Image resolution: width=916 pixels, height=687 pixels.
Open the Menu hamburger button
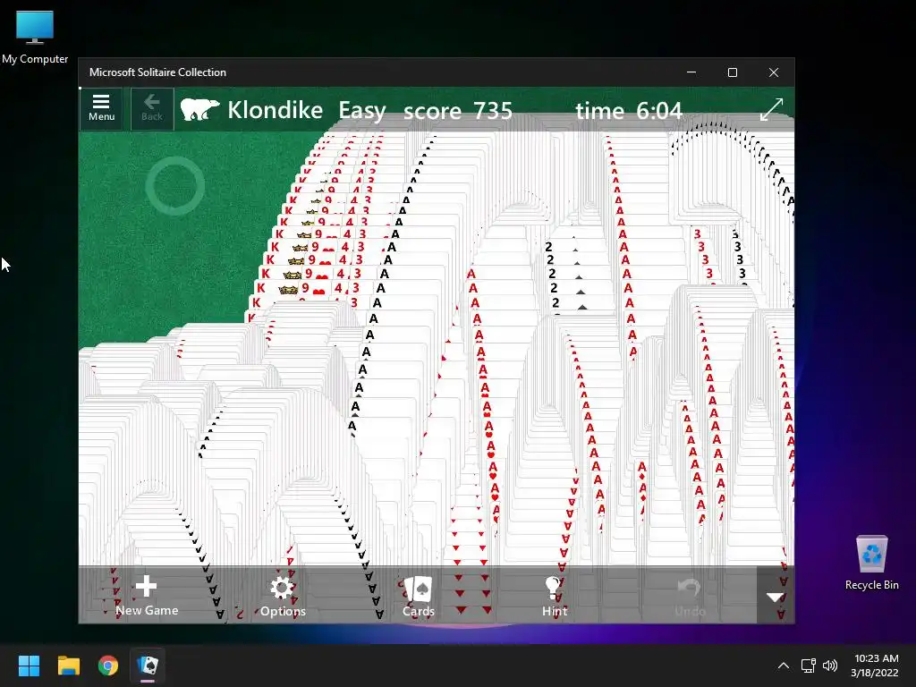[x=101, y=108]
